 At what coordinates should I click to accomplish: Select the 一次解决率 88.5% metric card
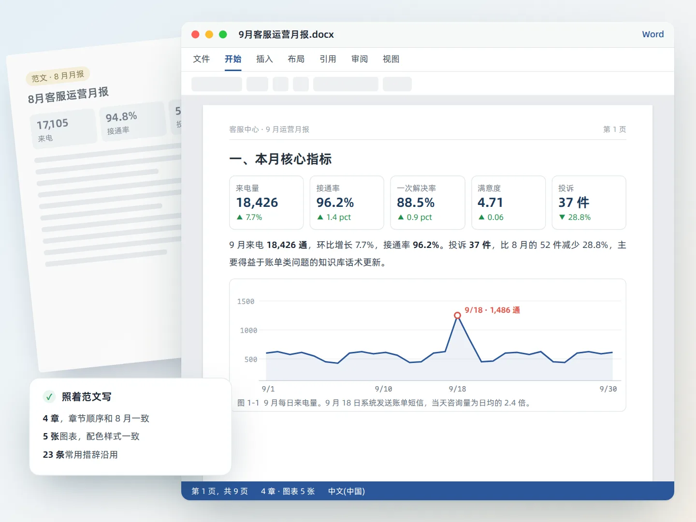pos(427,203)
